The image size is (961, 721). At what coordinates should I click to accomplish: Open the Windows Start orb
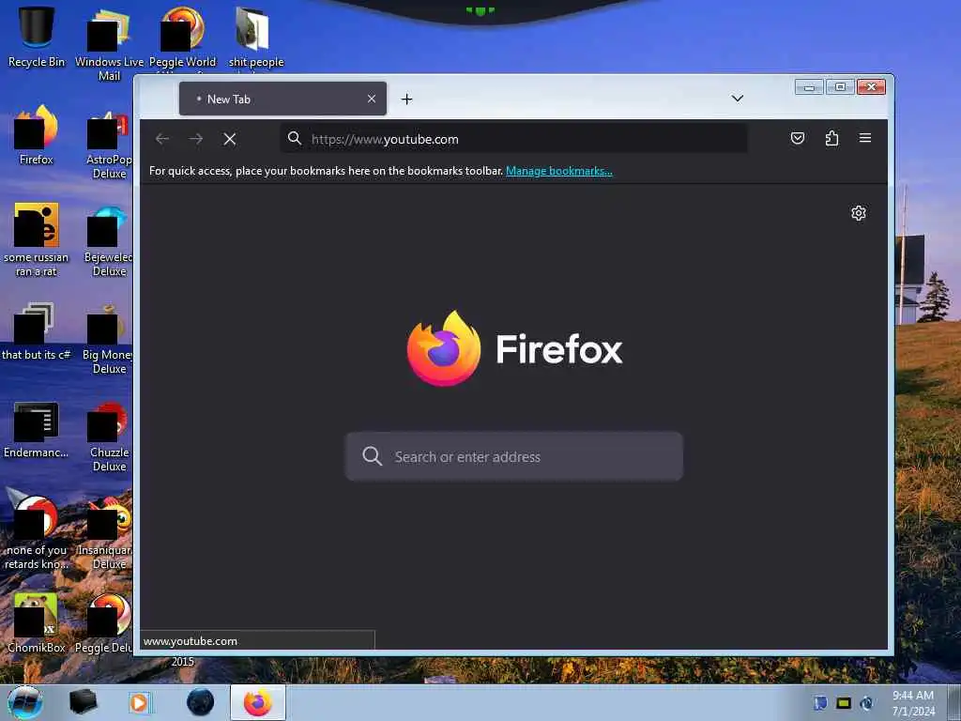pos(25,702)
